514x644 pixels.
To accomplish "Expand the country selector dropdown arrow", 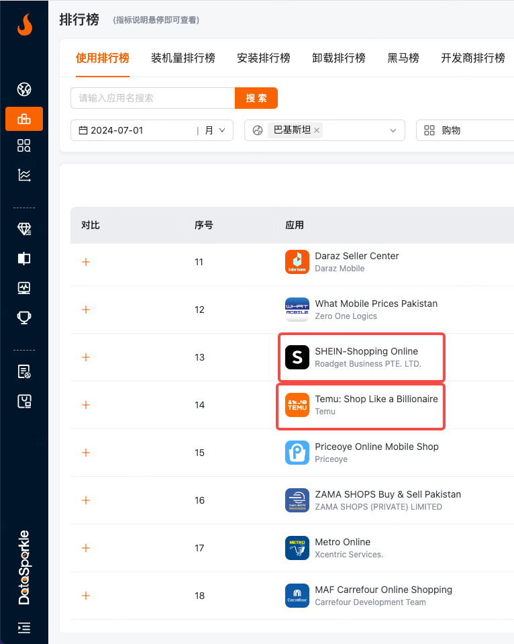I will 393,130.
